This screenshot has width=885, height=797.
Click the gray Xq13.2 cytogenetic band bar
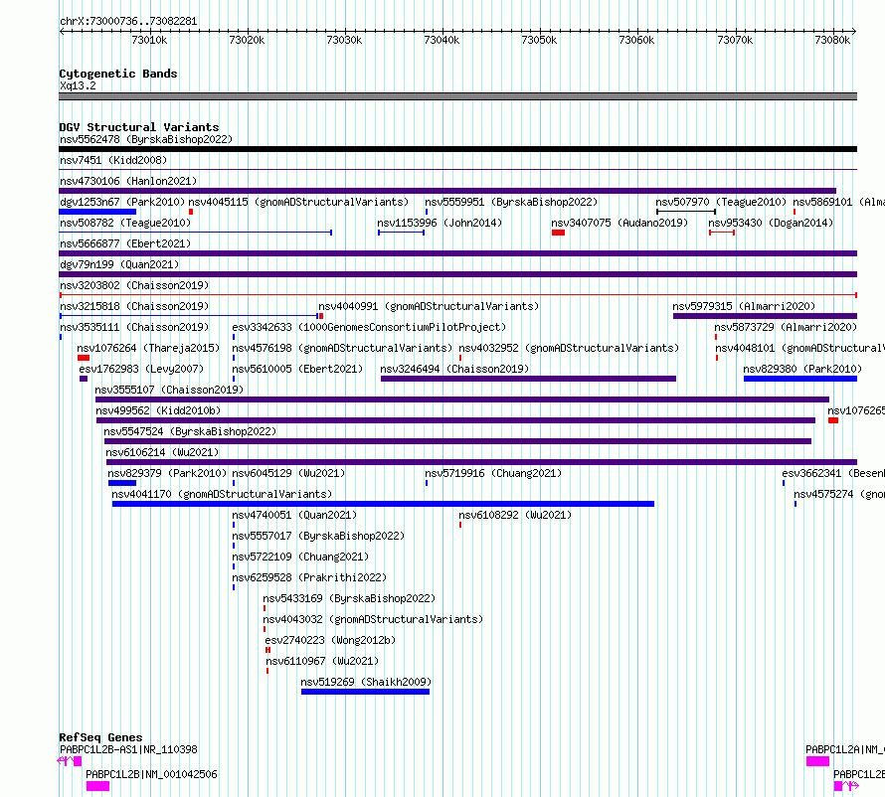457,96
